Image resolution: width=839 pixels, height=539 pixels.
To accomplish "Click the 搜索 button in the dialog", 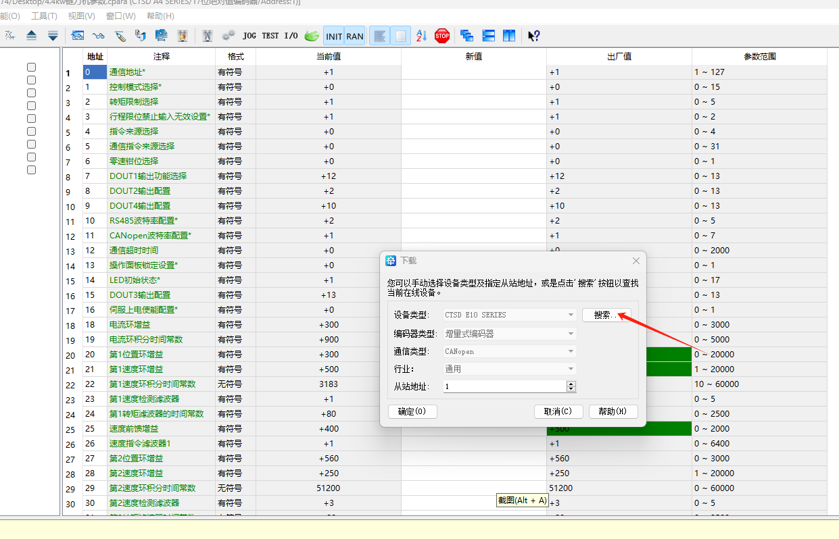I will (606, 315).
